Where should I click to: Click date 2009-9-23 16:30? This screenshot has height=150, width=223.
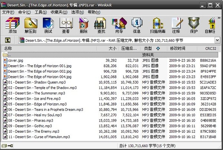click(x=182, y=60)
